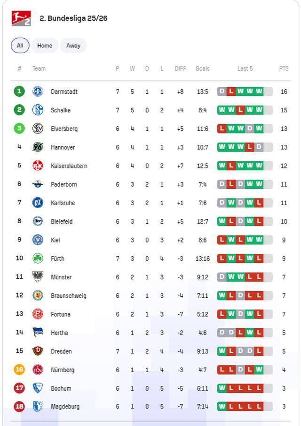301x426 pixels.
Task: Open the Nürnberg team link
Action: (x=63, y=370)
